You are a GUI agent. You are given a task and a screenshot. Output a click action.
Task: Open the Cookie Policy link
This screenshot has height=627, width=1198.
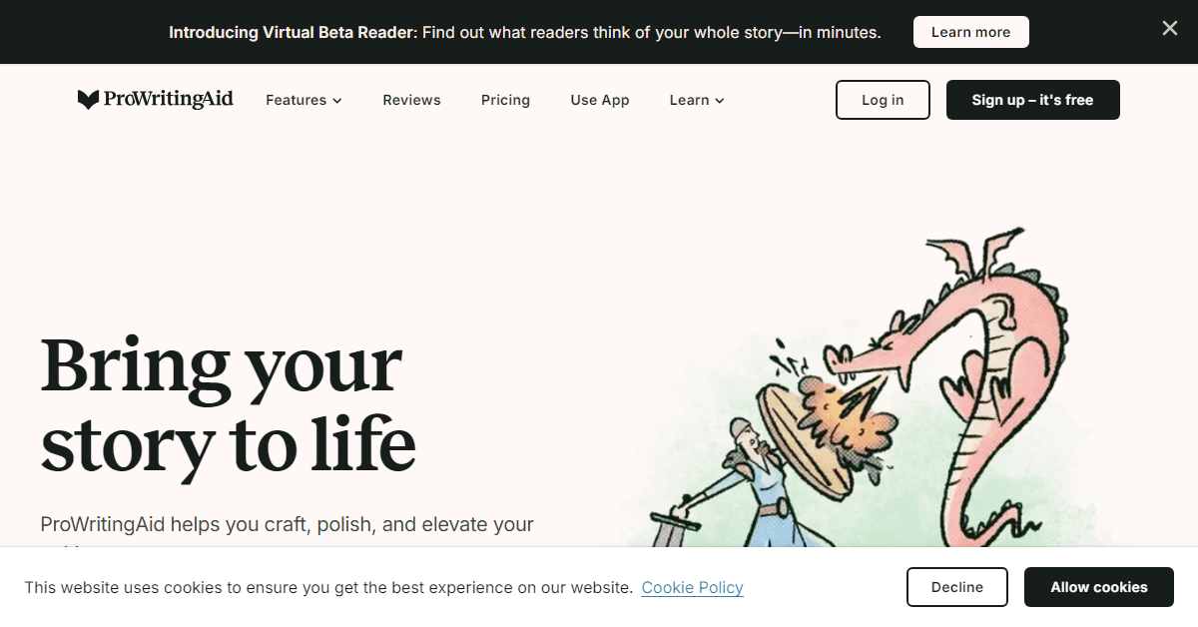[x=692, y=587]
